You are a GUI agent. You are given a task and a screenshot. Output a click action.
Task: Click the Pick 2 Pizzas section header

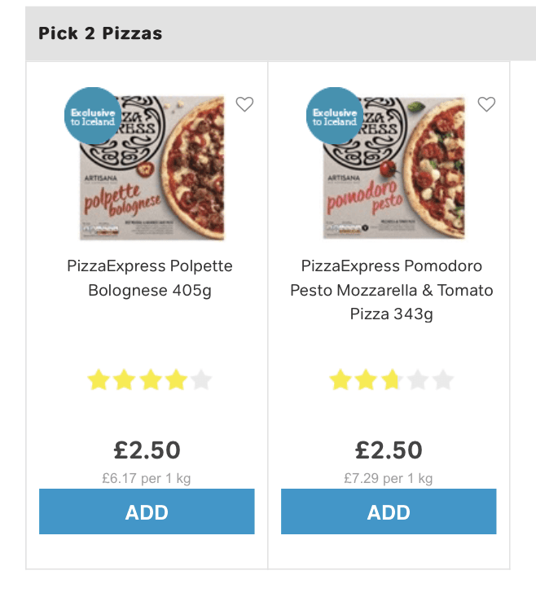pyautogui.click(x=100, y=33)
